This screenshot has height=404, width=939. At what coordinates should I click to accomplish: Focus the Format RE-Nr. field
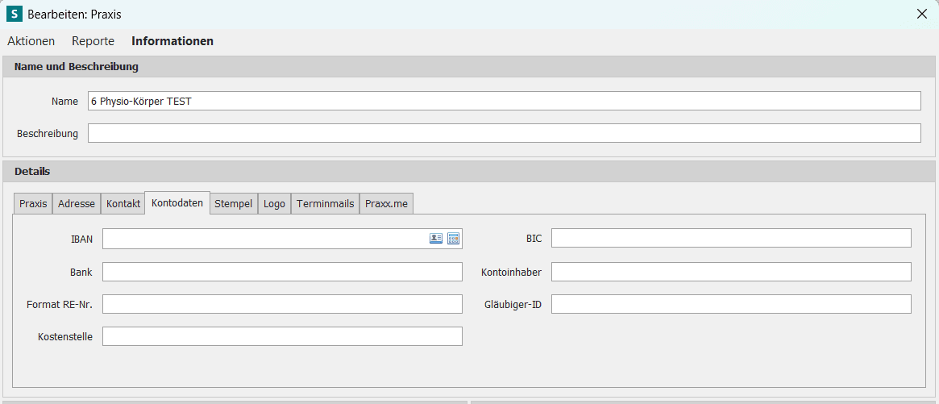[x=282, y=304]
